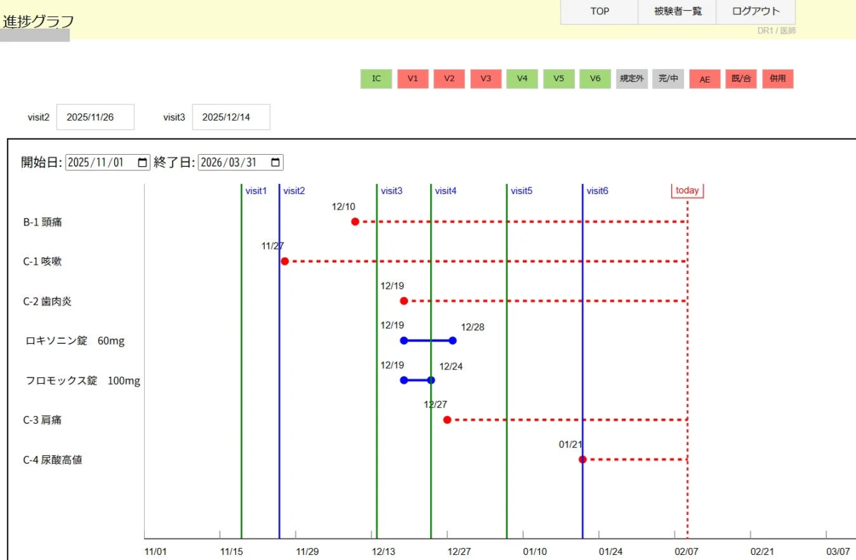Toggle the AE filter button
The image size is (856, 560).
click(704, 79)
